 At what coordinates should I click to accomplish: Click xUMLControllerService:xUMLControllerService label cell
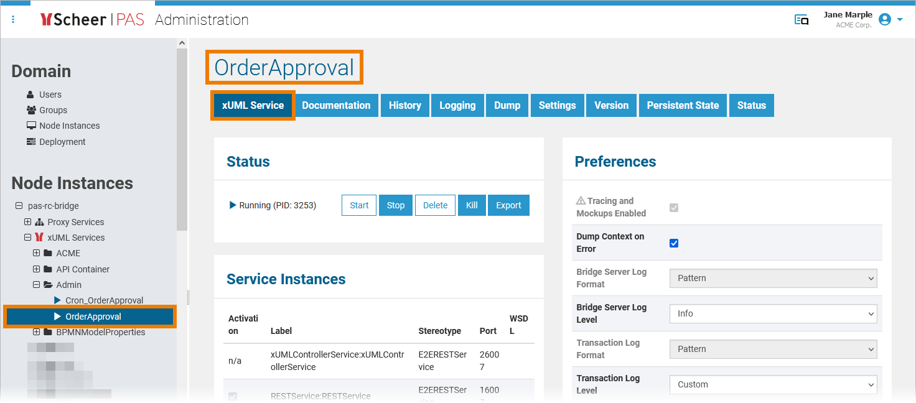pyautogui.click(x=338, y=361)
